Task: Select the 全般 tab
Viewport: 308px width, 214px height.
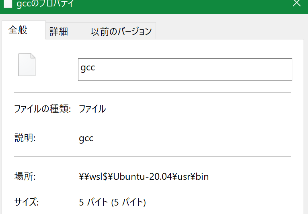Action: click(18, 30)
